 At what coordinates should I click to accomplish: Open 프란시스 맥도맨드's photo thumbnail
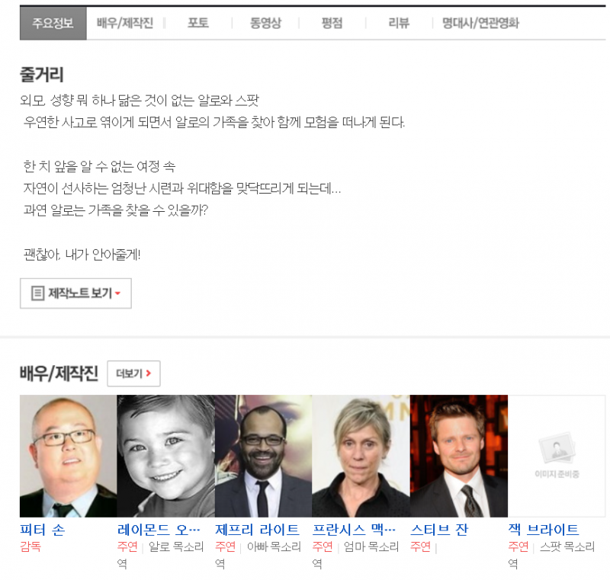pos(361,456)
